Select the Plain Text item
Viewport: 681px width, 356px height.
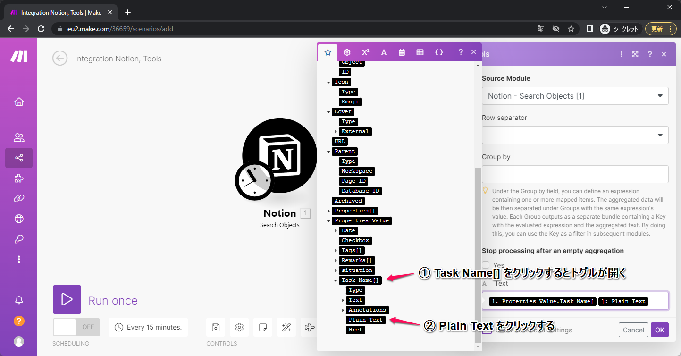pyautogui.click(x=366, y=320)
